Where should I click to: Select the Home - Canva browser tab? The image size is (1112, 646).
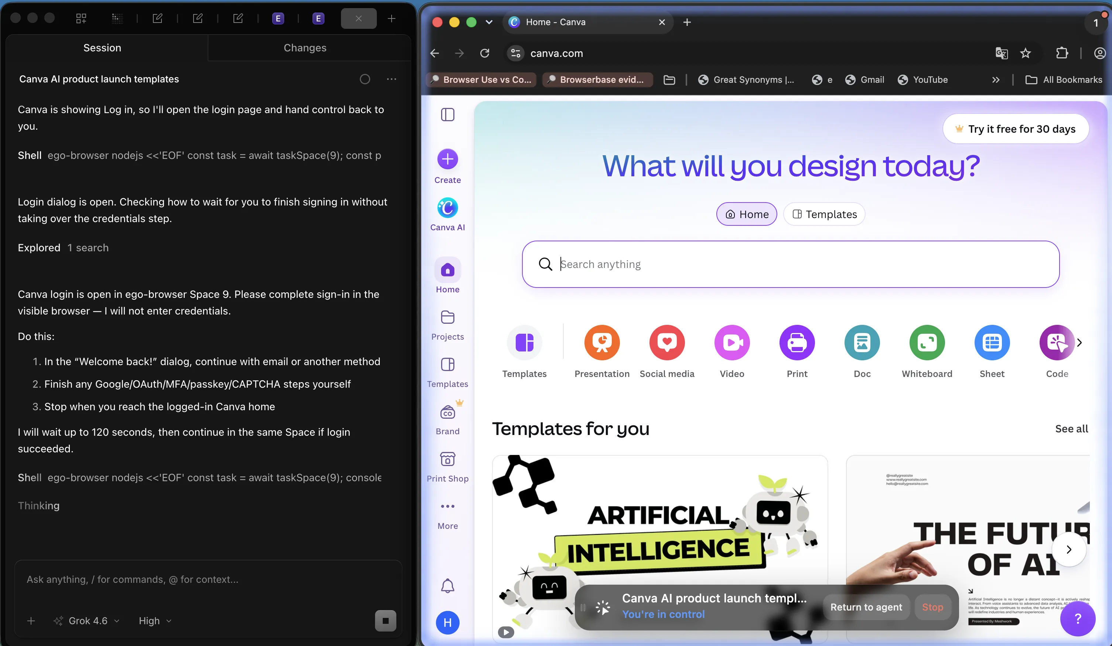(588, 22)
